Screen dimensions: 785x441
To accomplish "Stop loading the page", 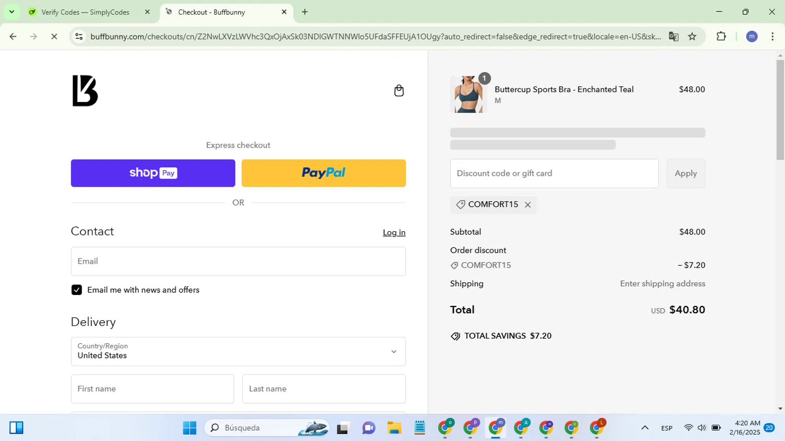I will 54,37.
